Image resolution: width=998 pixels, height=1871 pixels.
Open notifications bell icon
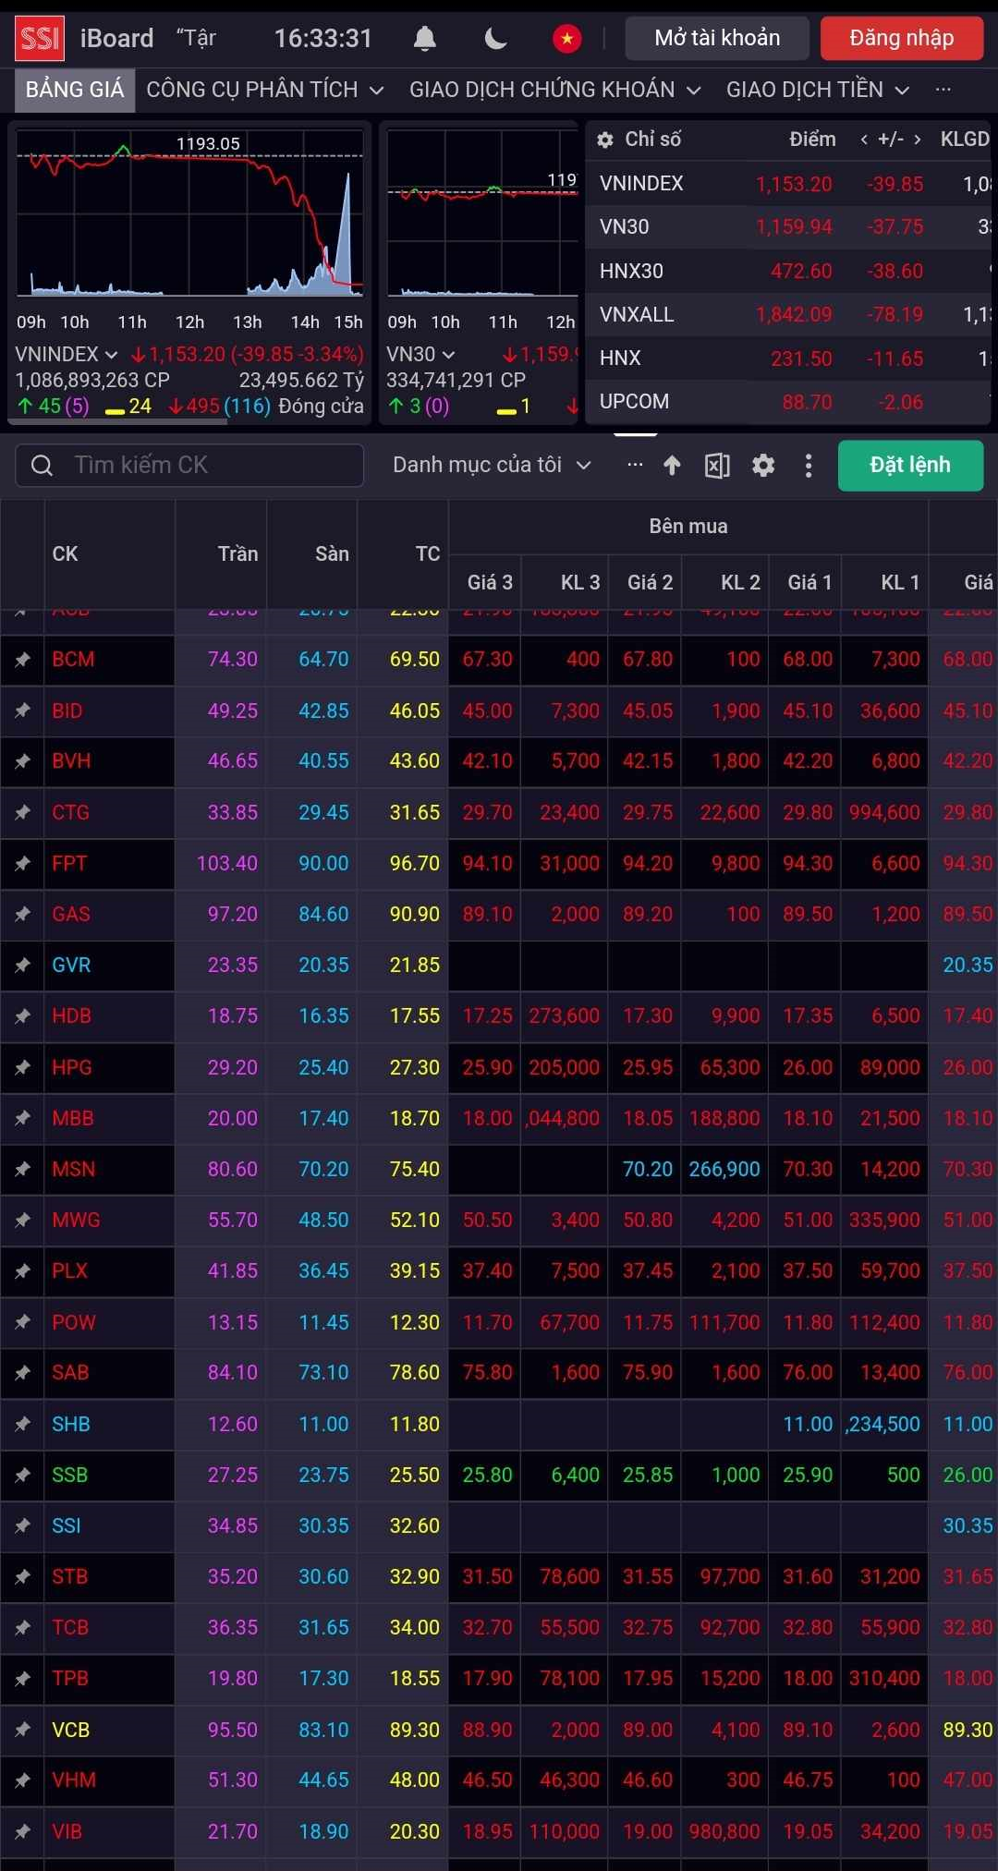tap(424, 38)
